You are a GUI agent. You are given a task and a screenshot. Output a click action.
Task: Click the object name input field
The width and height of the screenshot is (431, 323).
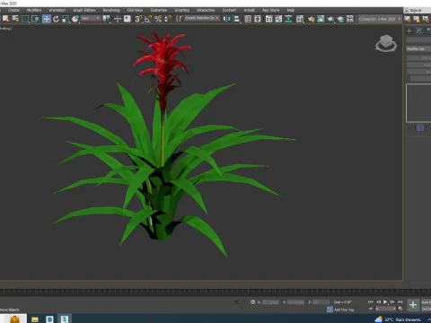click(418, 39)
